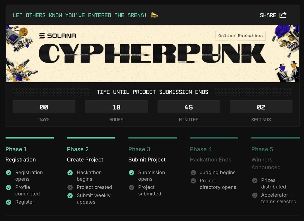Select the Phase 3 heading
The image size is (304, 221).
139,149
